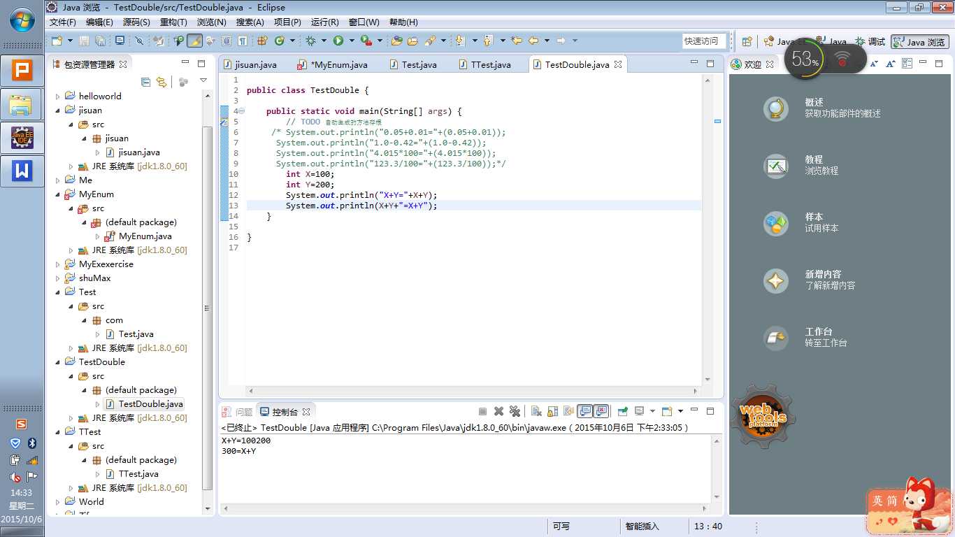Switch to the *MyEnum.java editor tab

333,64
